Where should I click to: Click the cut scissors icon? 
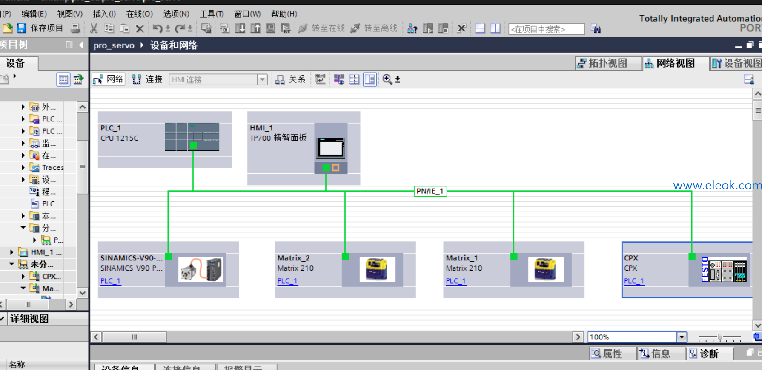pos(94,28)
